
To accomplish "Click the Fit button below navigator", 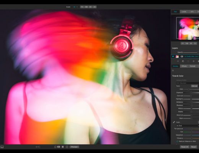I will (x=183, y=44).
